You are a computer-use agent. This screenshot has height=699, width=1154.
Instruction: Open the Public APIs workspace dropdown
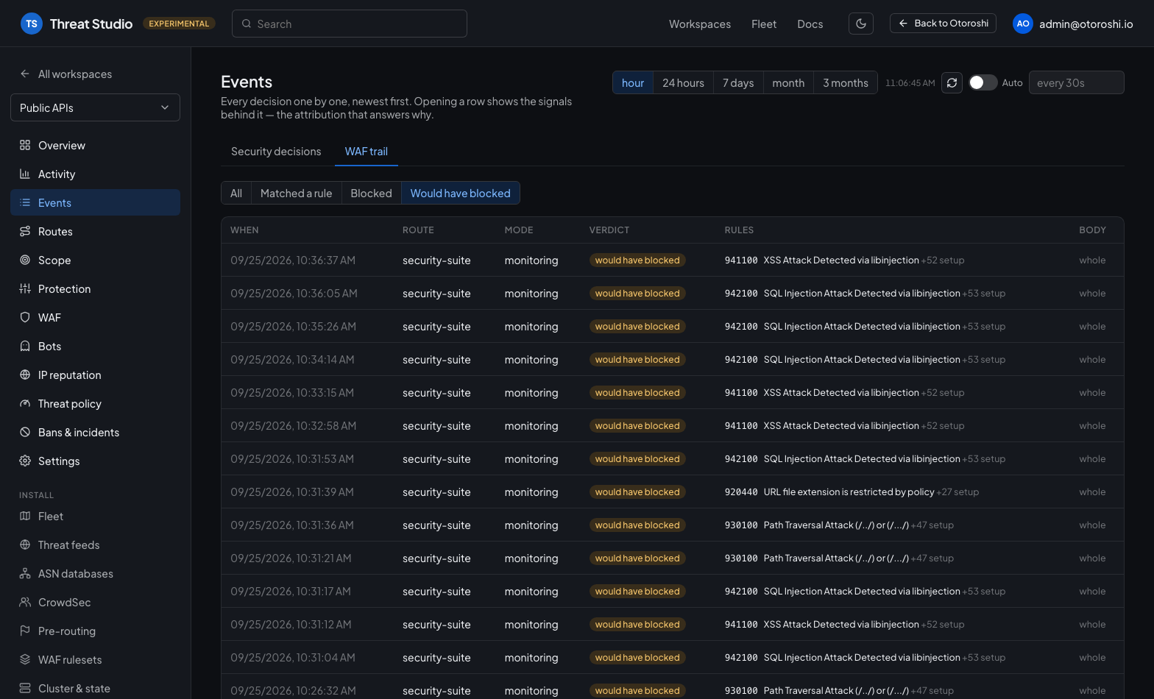click(x=95, y=107)
